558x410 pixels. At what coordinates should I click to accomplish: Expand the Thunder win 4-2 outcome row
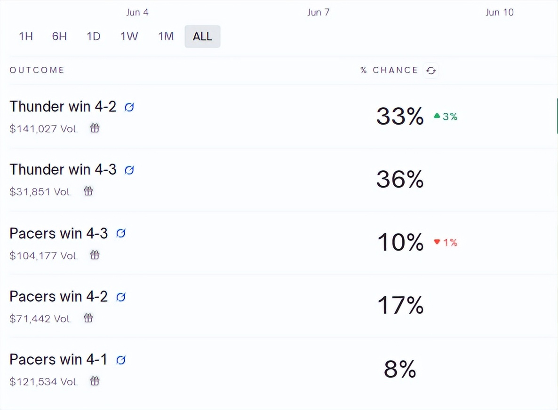click(283, 116)
